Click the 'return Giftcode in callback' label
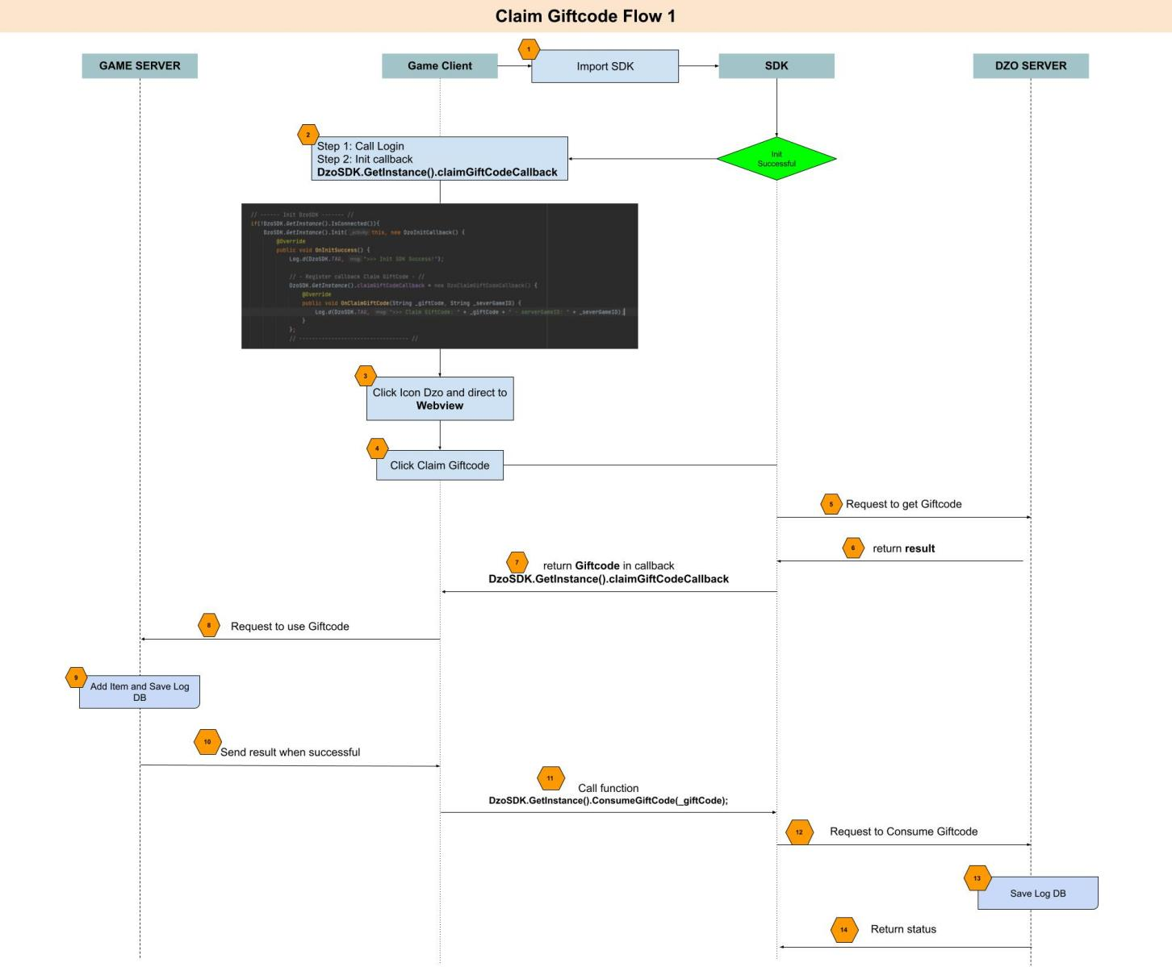Viewport: 1172px width, 967px height. click(609, 565)
